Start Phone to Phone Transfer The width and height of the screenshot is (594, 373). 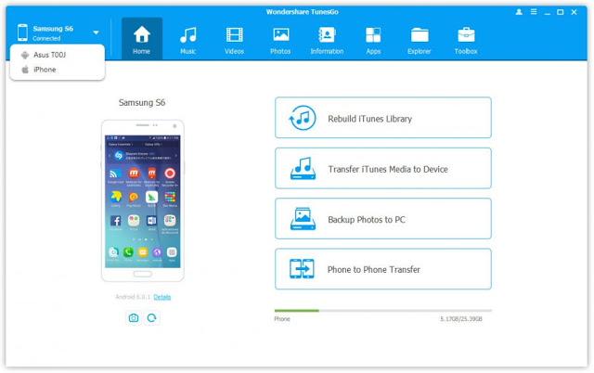[383, 269]
